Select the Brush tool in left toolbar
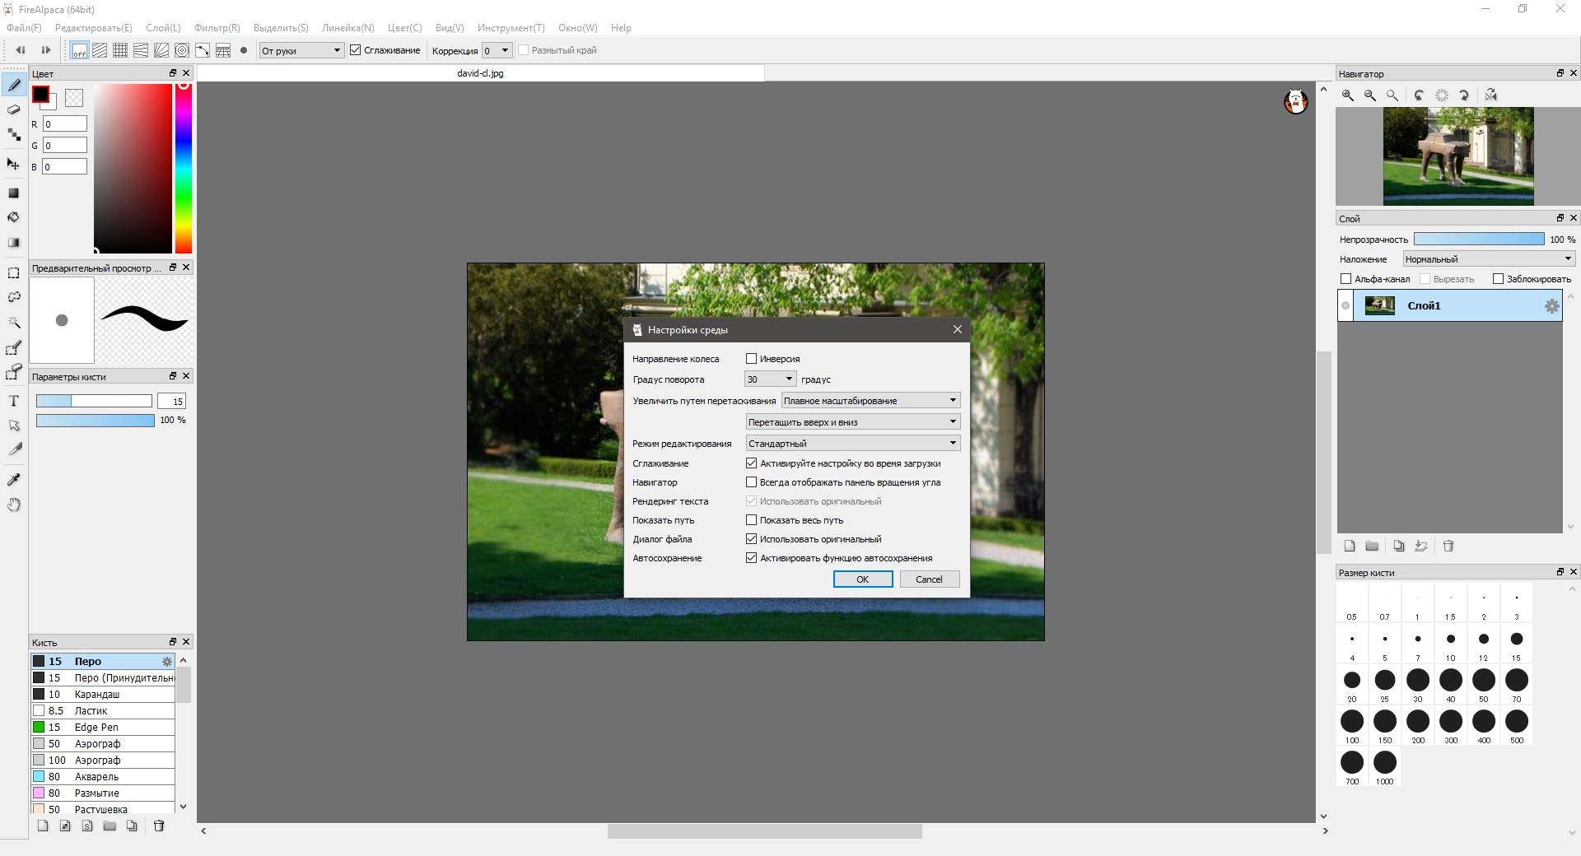 [14, 85]
